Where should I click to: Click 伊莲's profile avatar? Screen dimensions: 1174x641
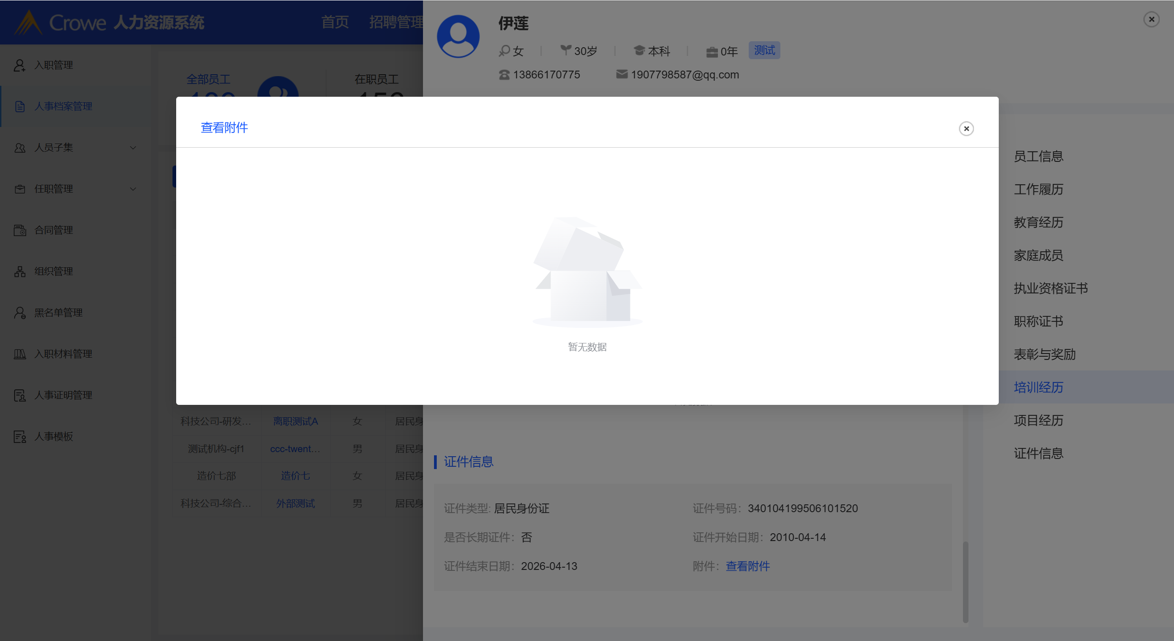(x=458, y=37)
